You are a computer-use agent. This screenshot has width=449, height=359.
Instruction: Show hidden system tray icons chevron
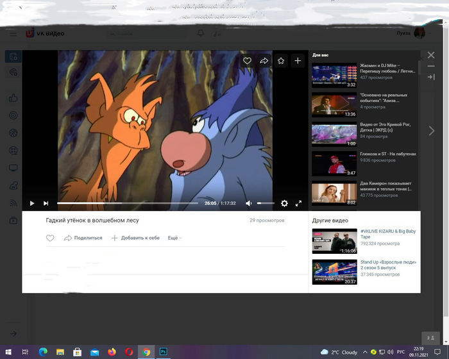pyautogui.click(x=364, y=352)
